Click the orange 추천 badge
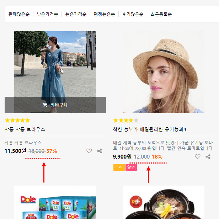The height and width of the screenshot is (219, 219). pos(119,167)
